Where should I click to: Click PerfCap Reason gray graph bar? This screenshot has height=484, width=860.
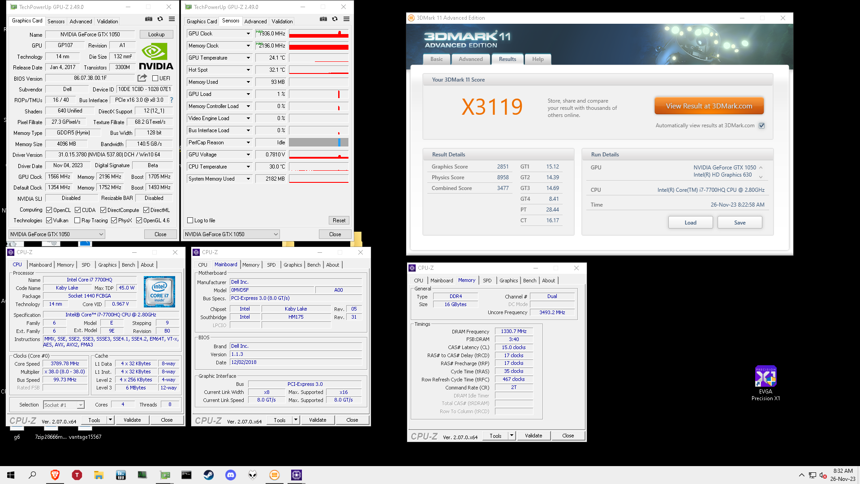pyautogui.click(x=319, y=143)
